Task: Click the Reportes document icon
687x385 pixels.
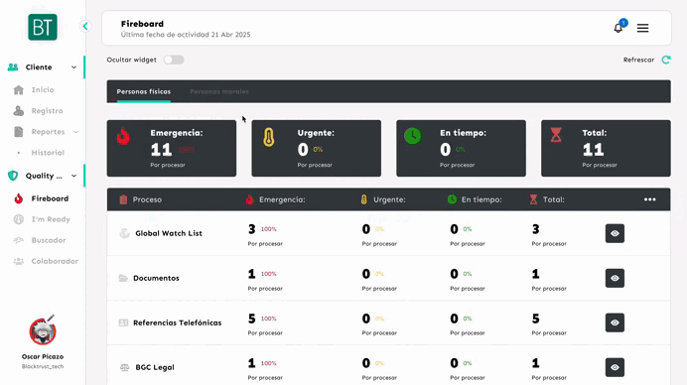Action: pyautogui.click(x=19, y=132)
